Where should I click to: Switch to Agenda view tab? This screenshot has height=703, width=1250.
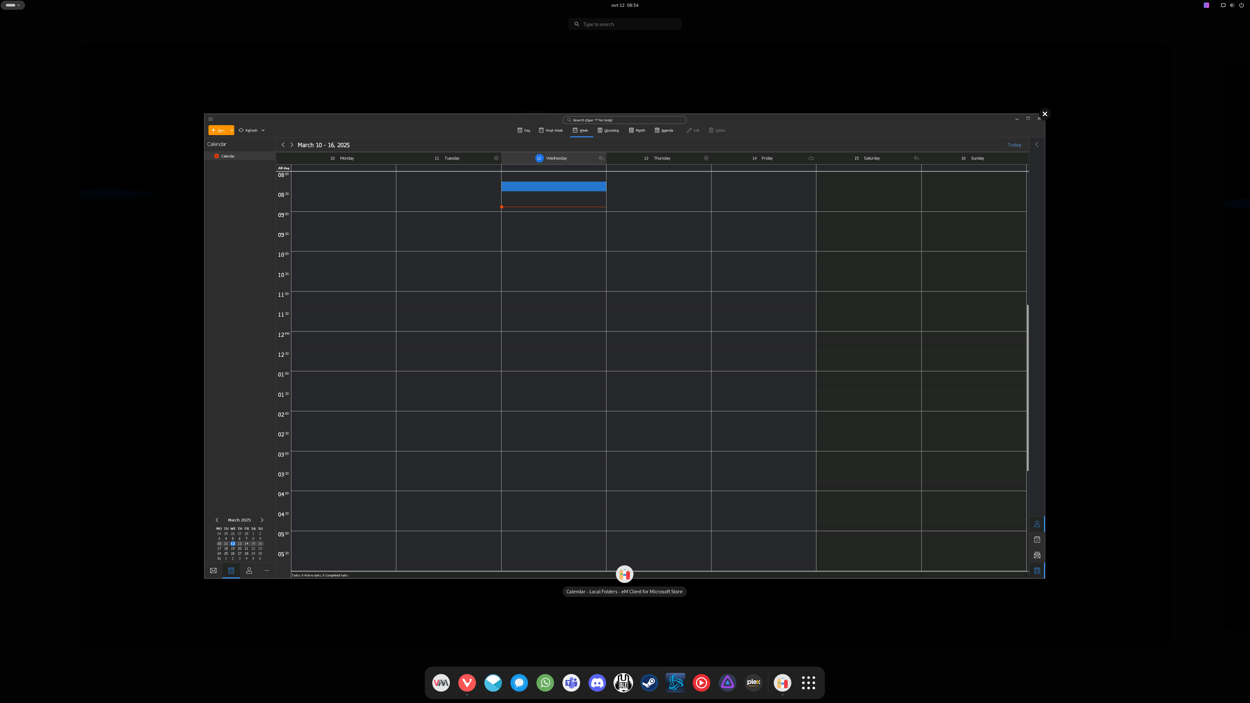tap(663, 130)
